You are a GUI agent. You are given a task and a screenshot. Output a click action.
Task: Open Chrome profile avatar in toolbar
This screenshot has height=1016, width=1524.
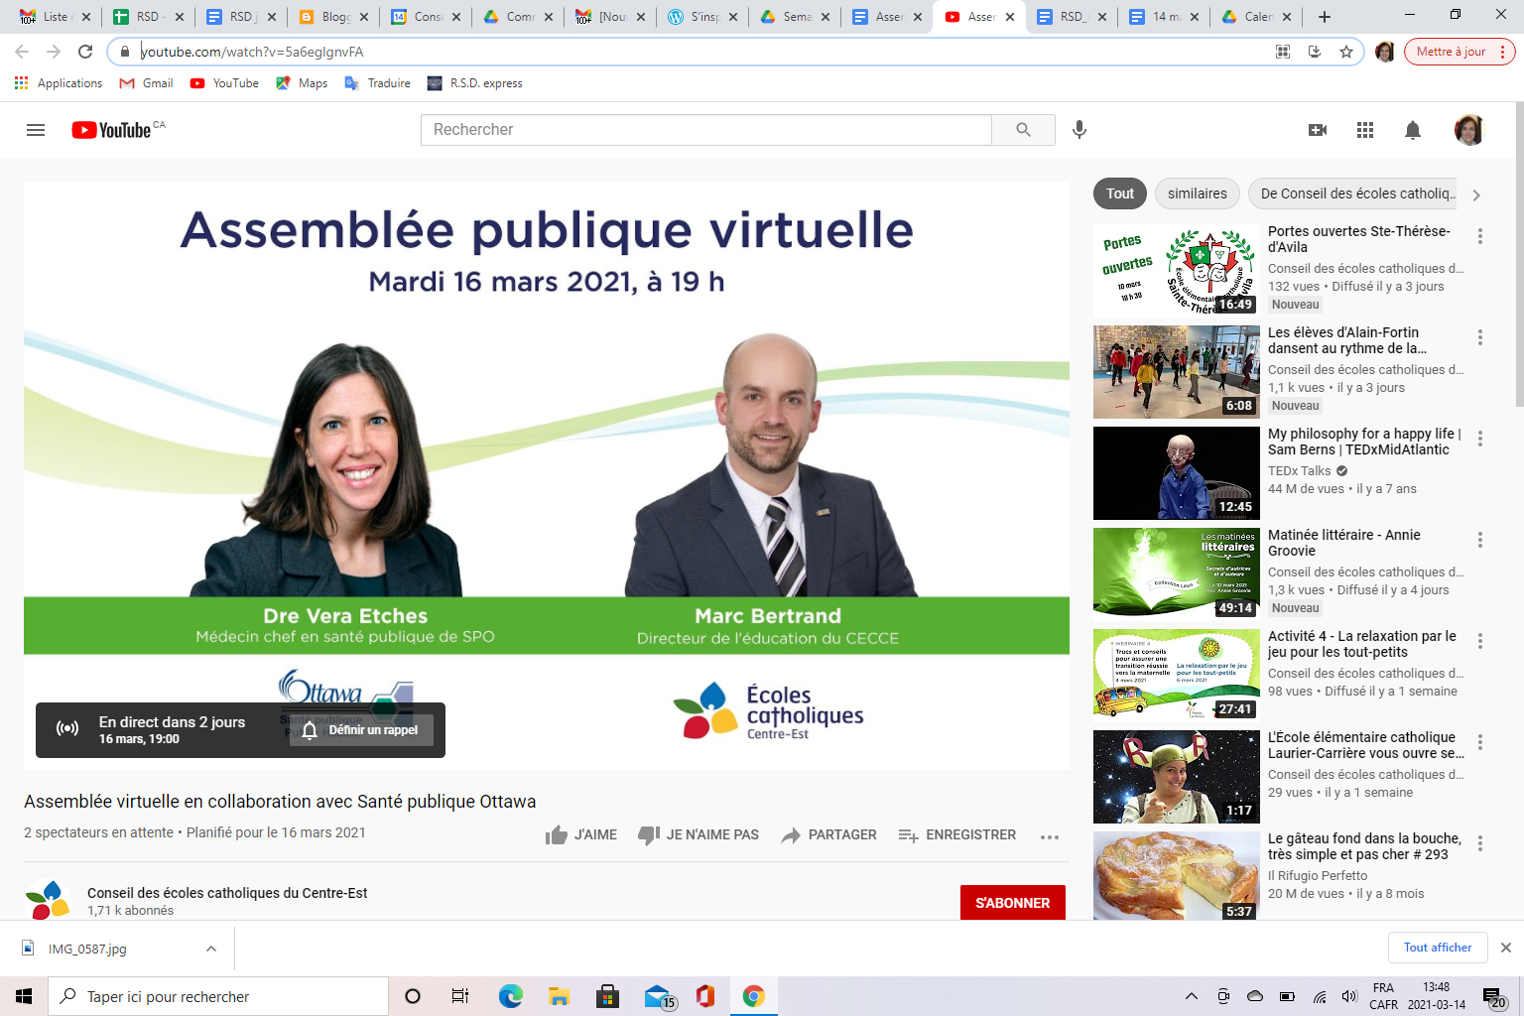coord(1385,52)
